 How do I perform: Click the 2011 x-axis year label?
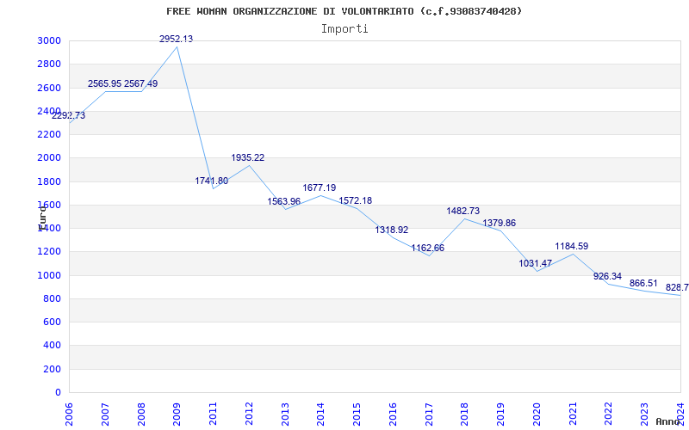pyautogui.click(x=213, y=415)
